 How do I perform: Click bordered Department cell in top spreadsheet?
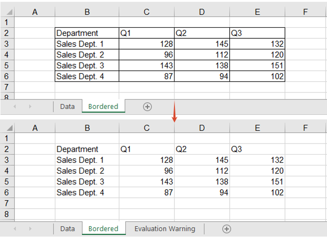pyautogui.click(x=87, y=33)
